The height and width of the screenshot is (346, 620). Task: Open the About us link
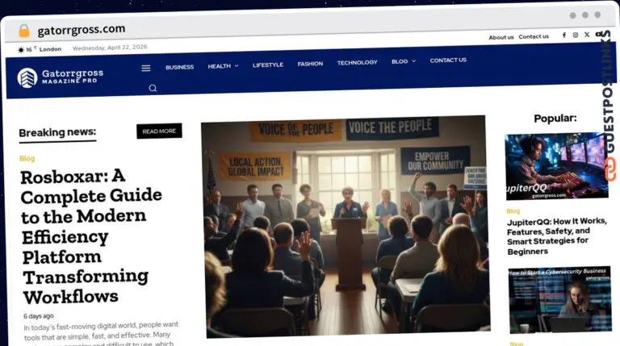tap(501, 37)
